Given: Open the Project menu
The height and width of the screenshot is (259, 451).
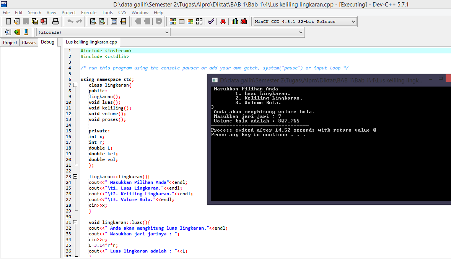Looking at the screenshot, I should coord(68,13).
